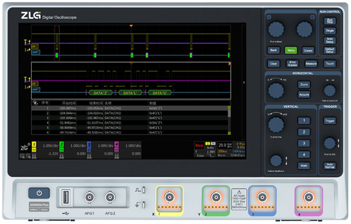Expand the 20.0 ms/div timebase setting
This screenshot has height=224, width=351.
[226, 145]
